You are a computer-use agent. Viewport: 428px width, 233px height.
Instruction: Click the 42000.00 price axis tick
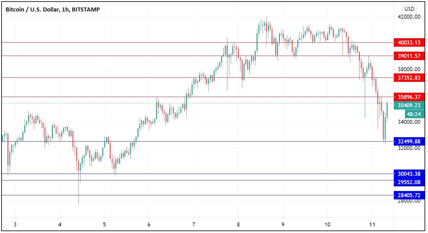tap(409, 17)
